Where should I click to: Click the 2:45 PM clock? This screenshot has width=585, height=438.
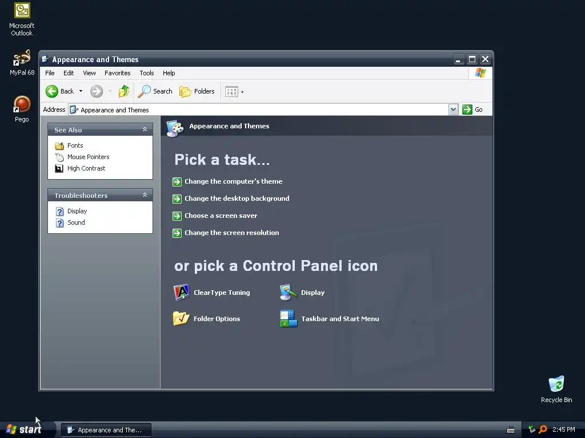pos(563,429)
